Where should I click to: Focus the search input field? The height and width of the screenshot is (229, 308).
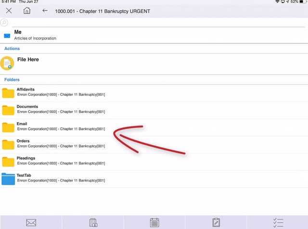click(x=158, y=23)
